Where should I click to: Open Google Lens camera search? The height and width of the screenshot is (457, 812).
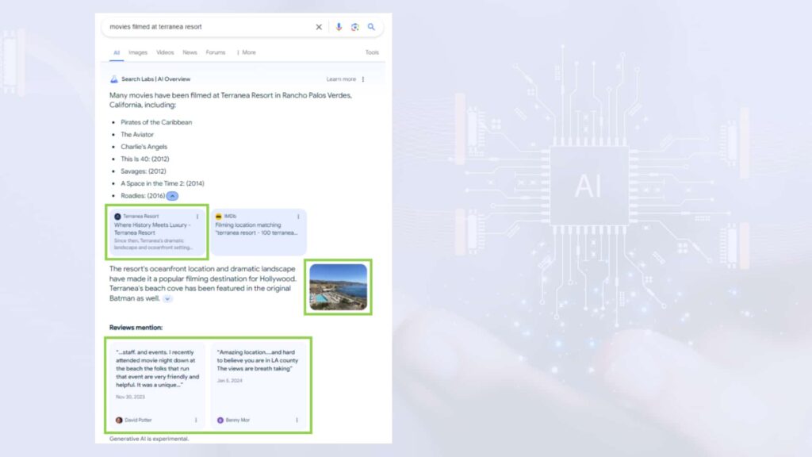coord(354,27)
